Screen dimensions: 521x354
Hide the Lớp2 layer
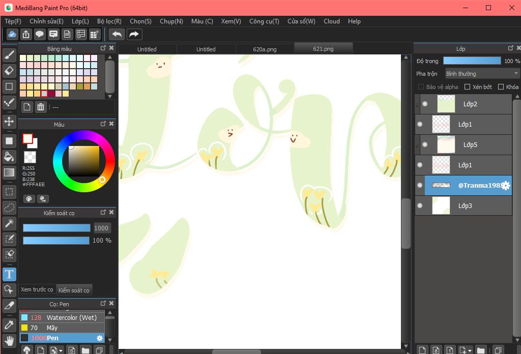425,104
